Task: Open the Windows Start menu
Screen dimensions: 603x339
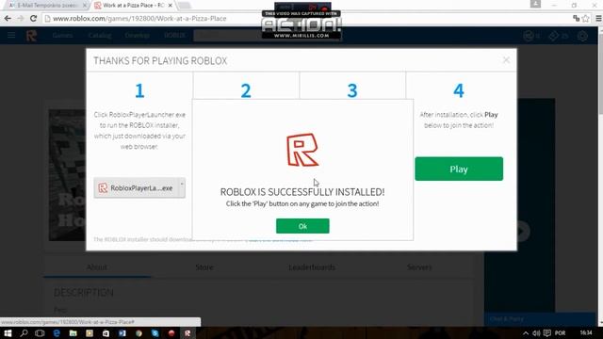Action: click(x=8, y=332)
